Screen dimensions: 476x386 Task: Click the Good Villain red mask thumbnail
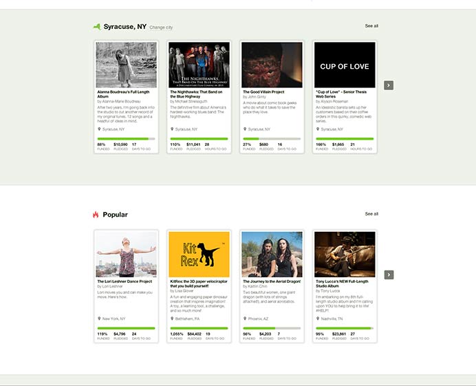pos(272,65)
